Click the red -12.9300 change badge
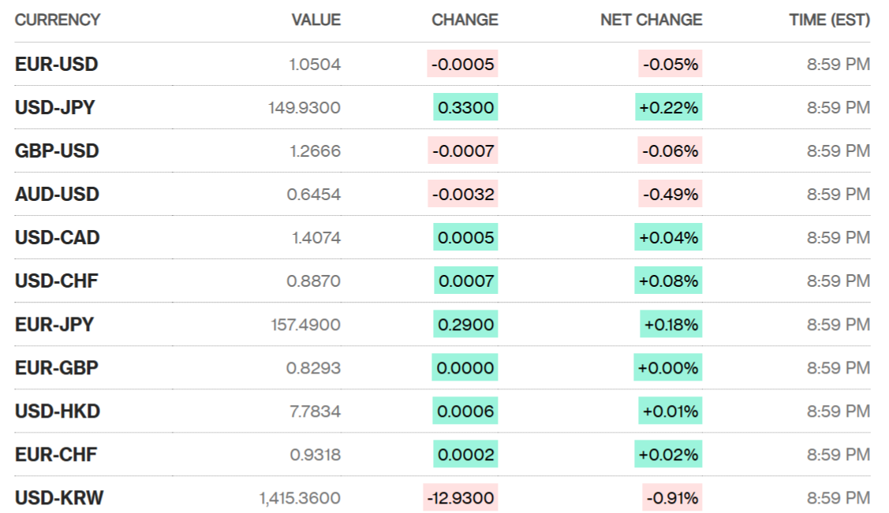This screenshot has height=513, width=889. pos(461,498)
